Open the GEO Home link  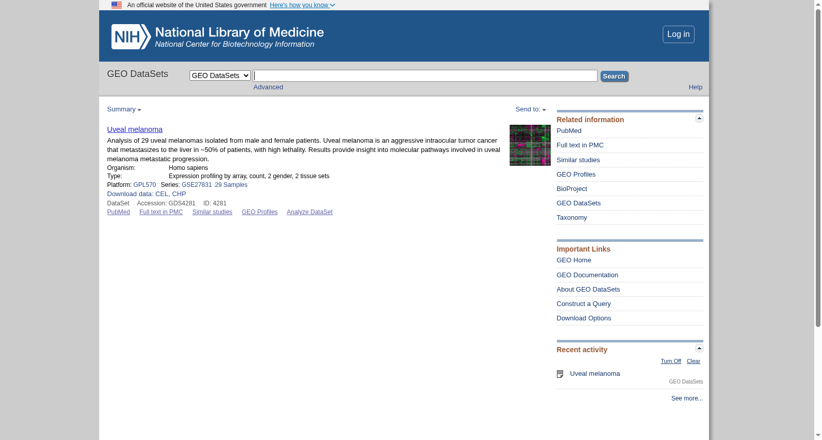[x=573, y=260]
